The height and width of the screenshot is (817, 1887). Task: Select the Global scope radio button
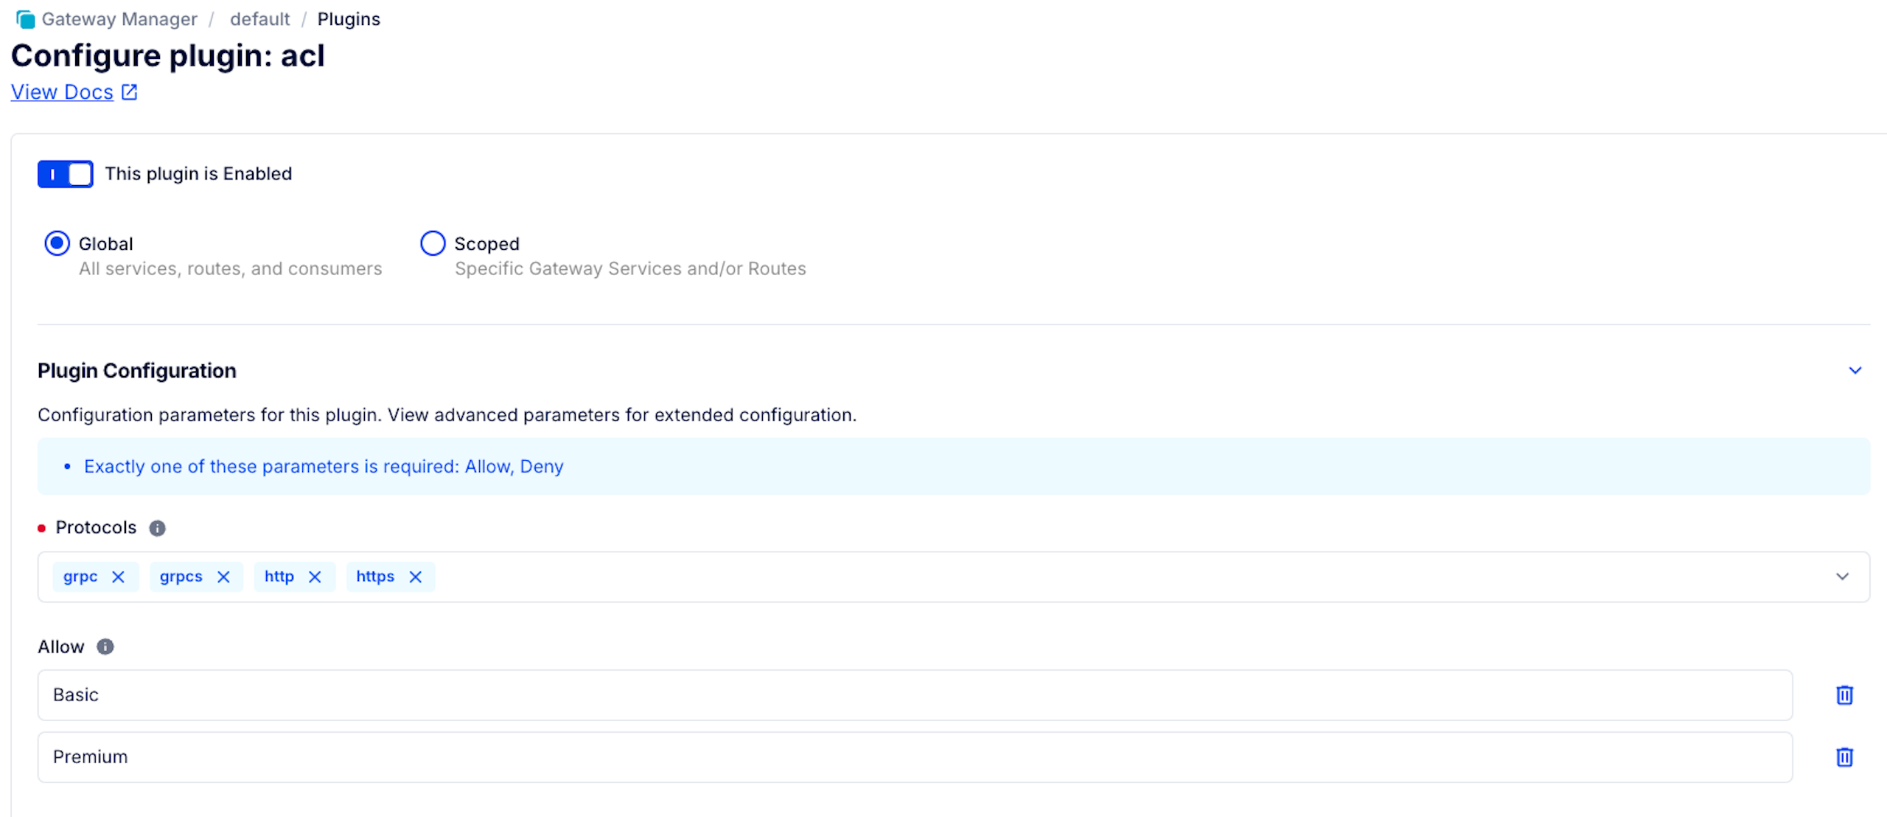click(x=57, y=243)
